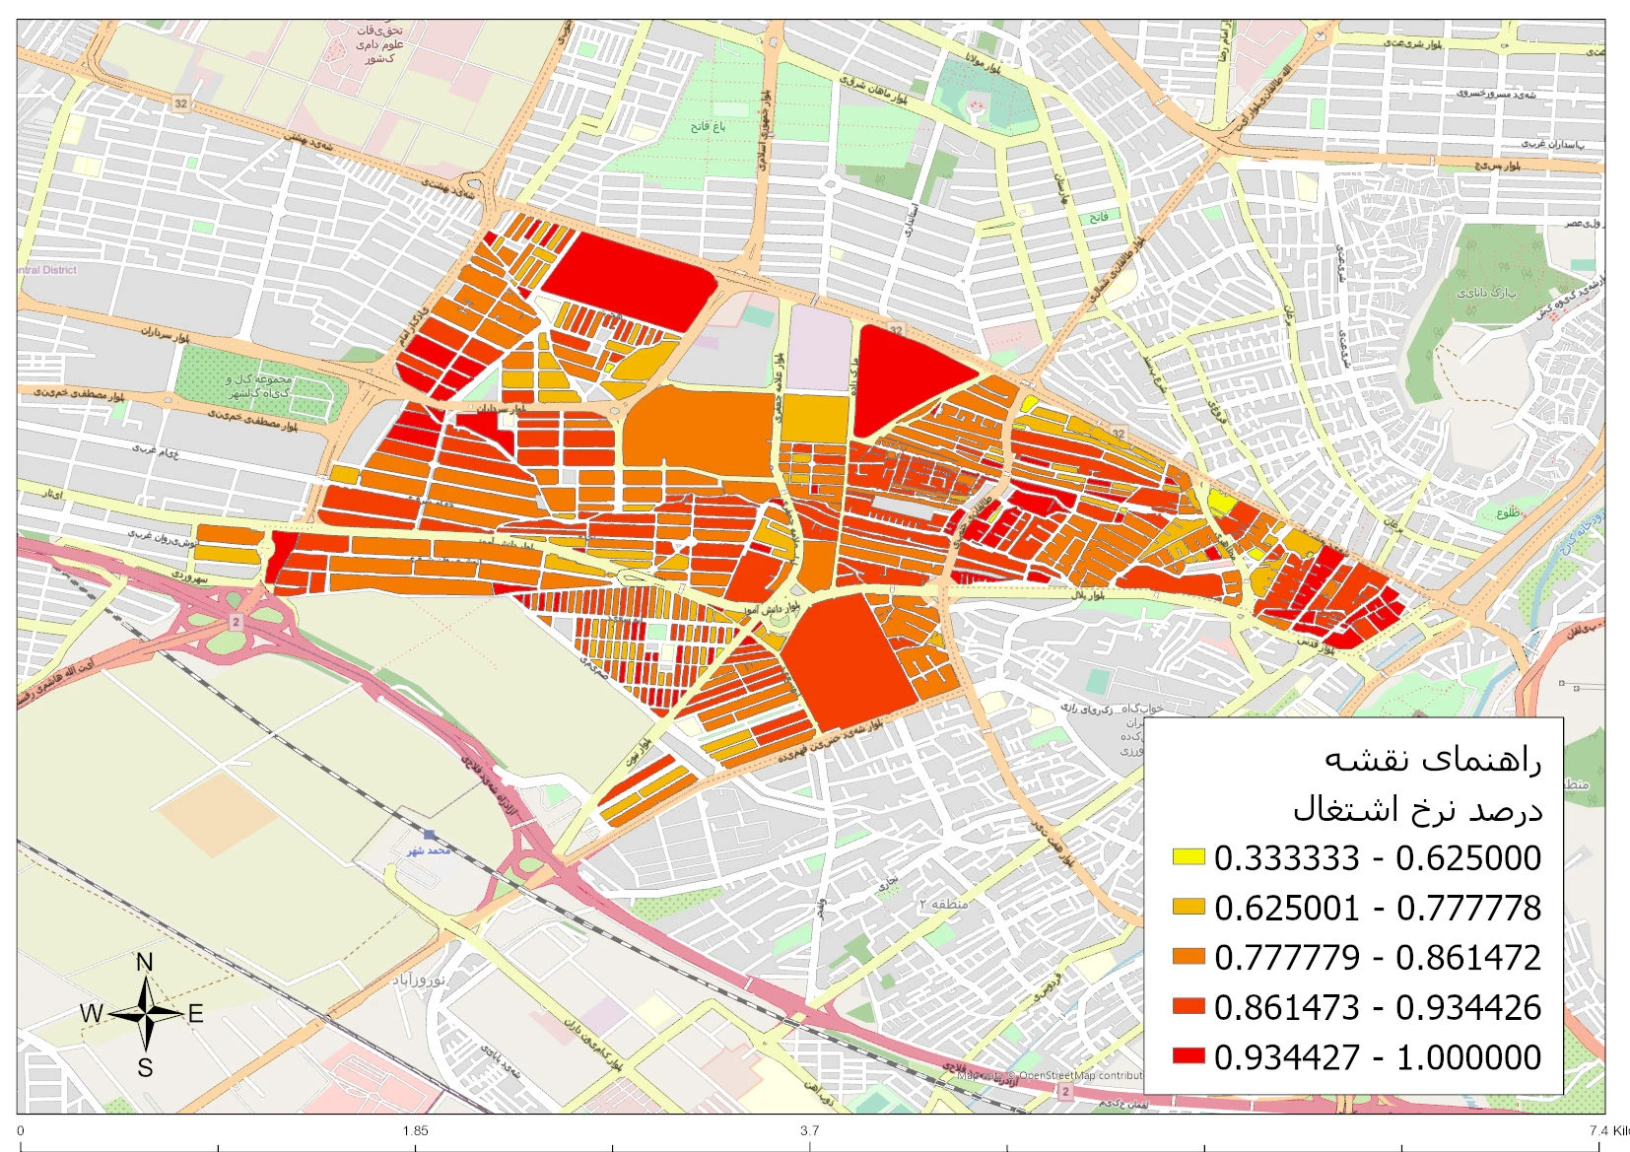Select the 0.934427 - 1.000000 range text
This screenshot has height=1152, width=1630.
coord(1378,1057)
